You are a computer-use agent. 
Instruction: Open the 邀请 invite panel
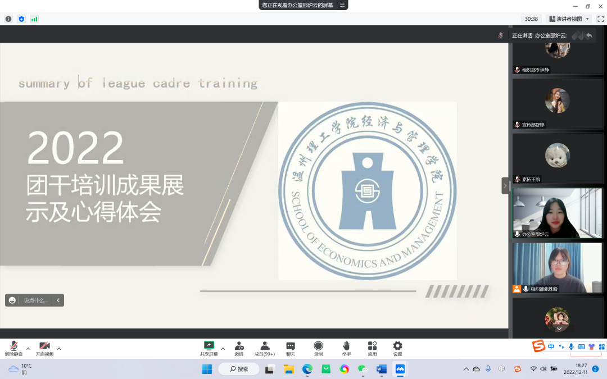239,349
